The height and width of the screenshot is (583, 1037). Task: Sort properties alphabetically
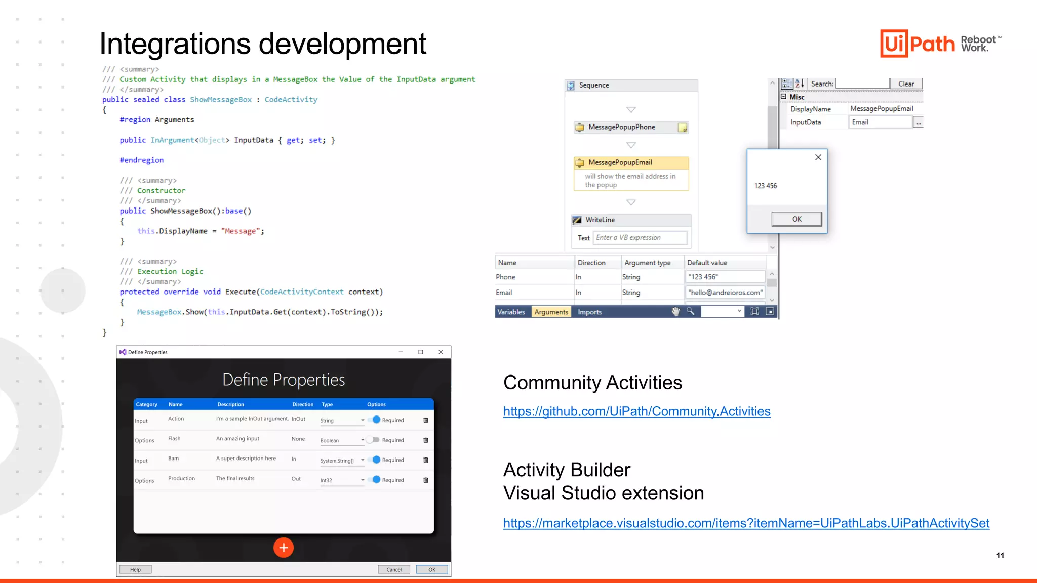click(x=800, y=84)
